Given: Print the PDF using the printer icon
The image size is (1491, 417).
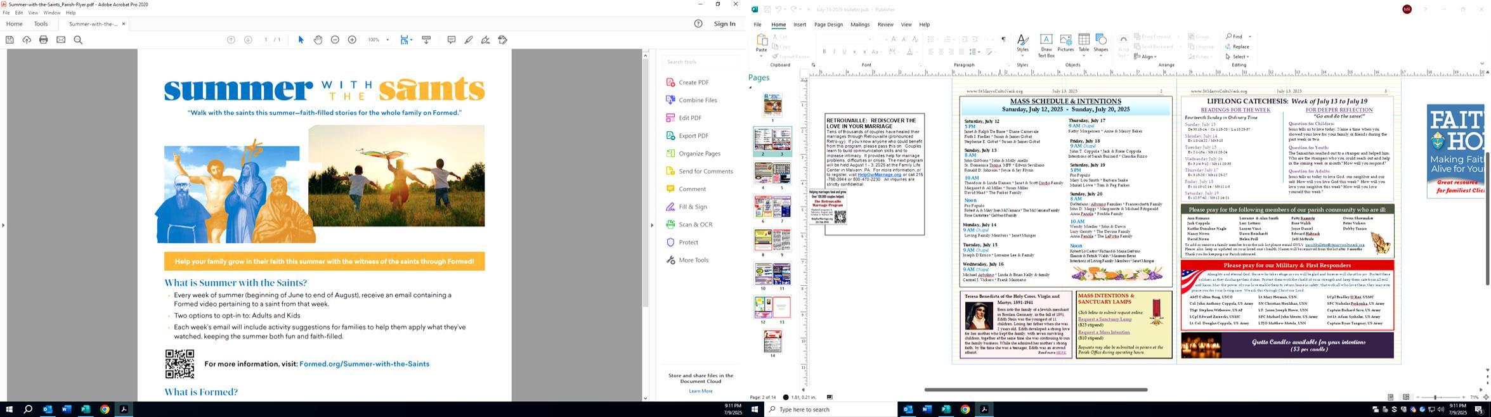Looking at the screenshot, I should click(x=44, y=40).
